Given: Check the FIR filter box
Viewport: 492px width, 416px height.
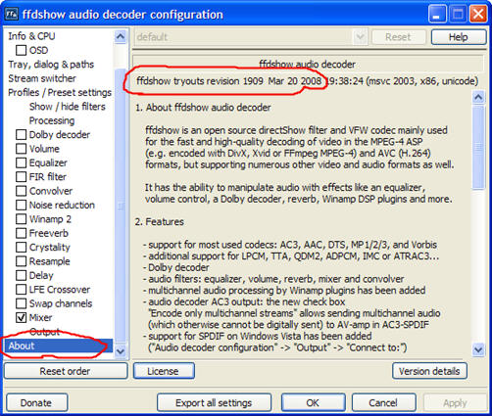Looking at the screenshot, I should pos(22,176).
